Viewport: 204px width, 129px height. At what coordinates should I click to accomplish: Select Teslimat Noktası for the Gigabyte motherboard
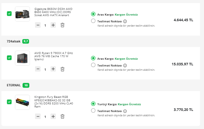(93, 21)
